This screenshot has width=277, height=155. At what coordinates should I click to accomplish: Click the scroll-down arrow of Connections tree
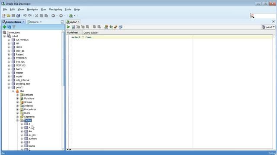pos(63,149)
